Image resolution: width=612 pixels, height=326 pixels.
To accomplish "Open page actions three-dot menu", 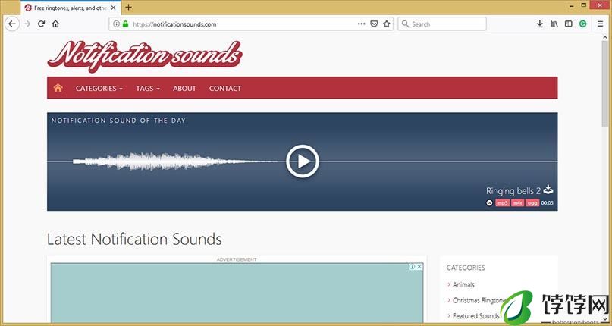I will pos(362,24).
